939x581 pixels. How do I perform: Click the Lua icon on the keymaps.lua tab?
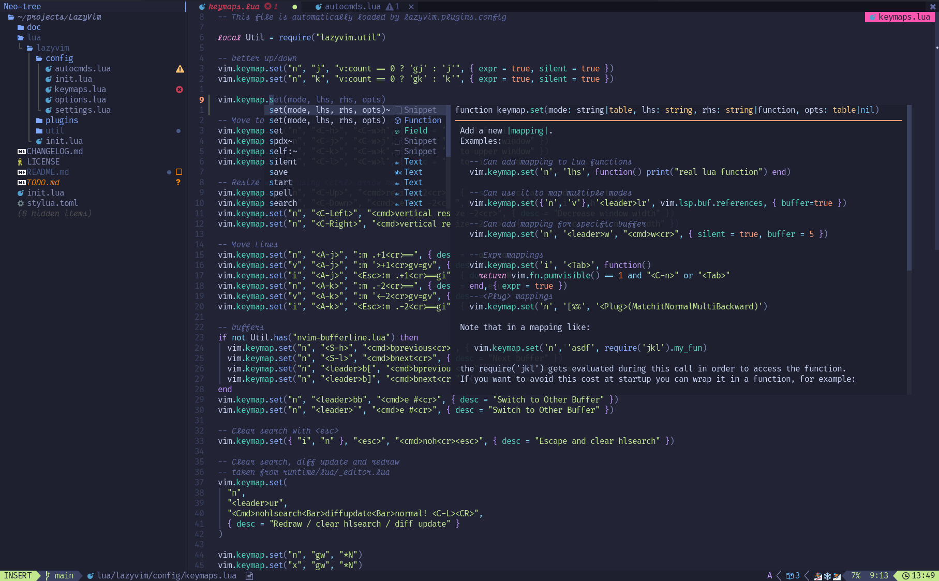202,7
